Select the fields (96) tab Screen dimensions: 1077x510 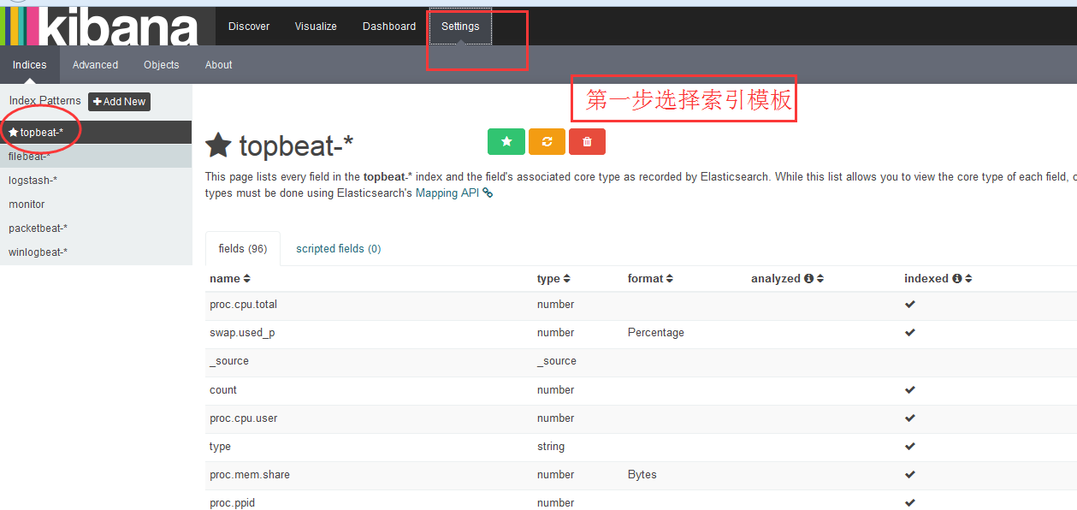(x=243, y=249)
